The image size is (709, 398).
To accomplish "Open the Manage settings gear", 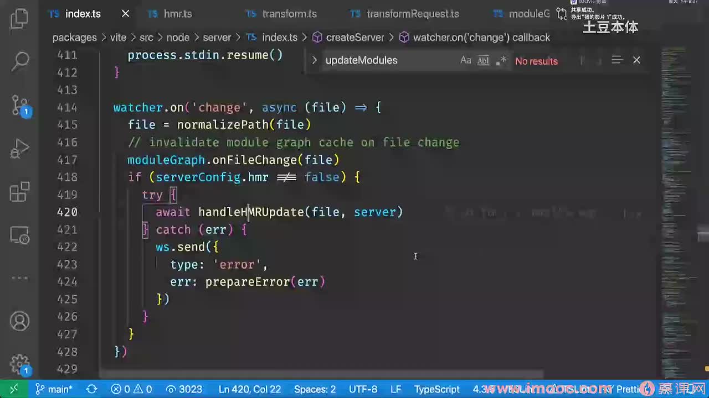I will [19, 364].
